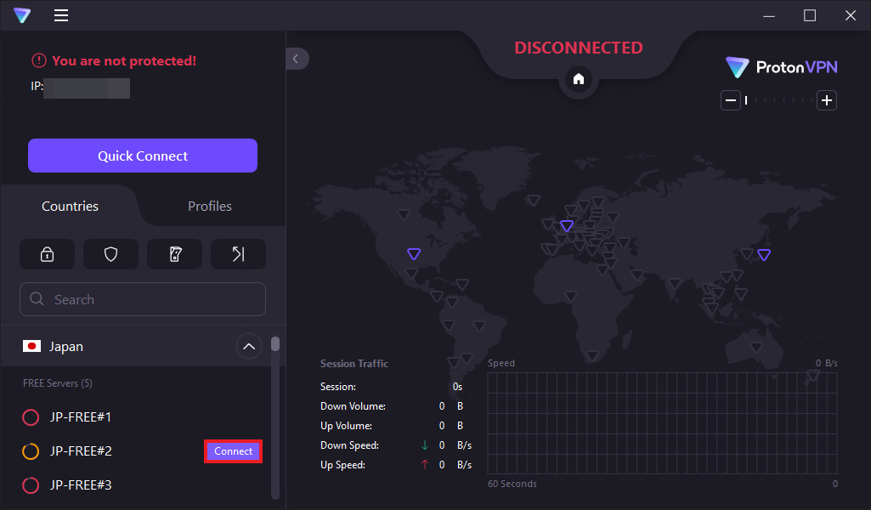
Task: Click the Quick Connect button
Action: pos(143,156)
